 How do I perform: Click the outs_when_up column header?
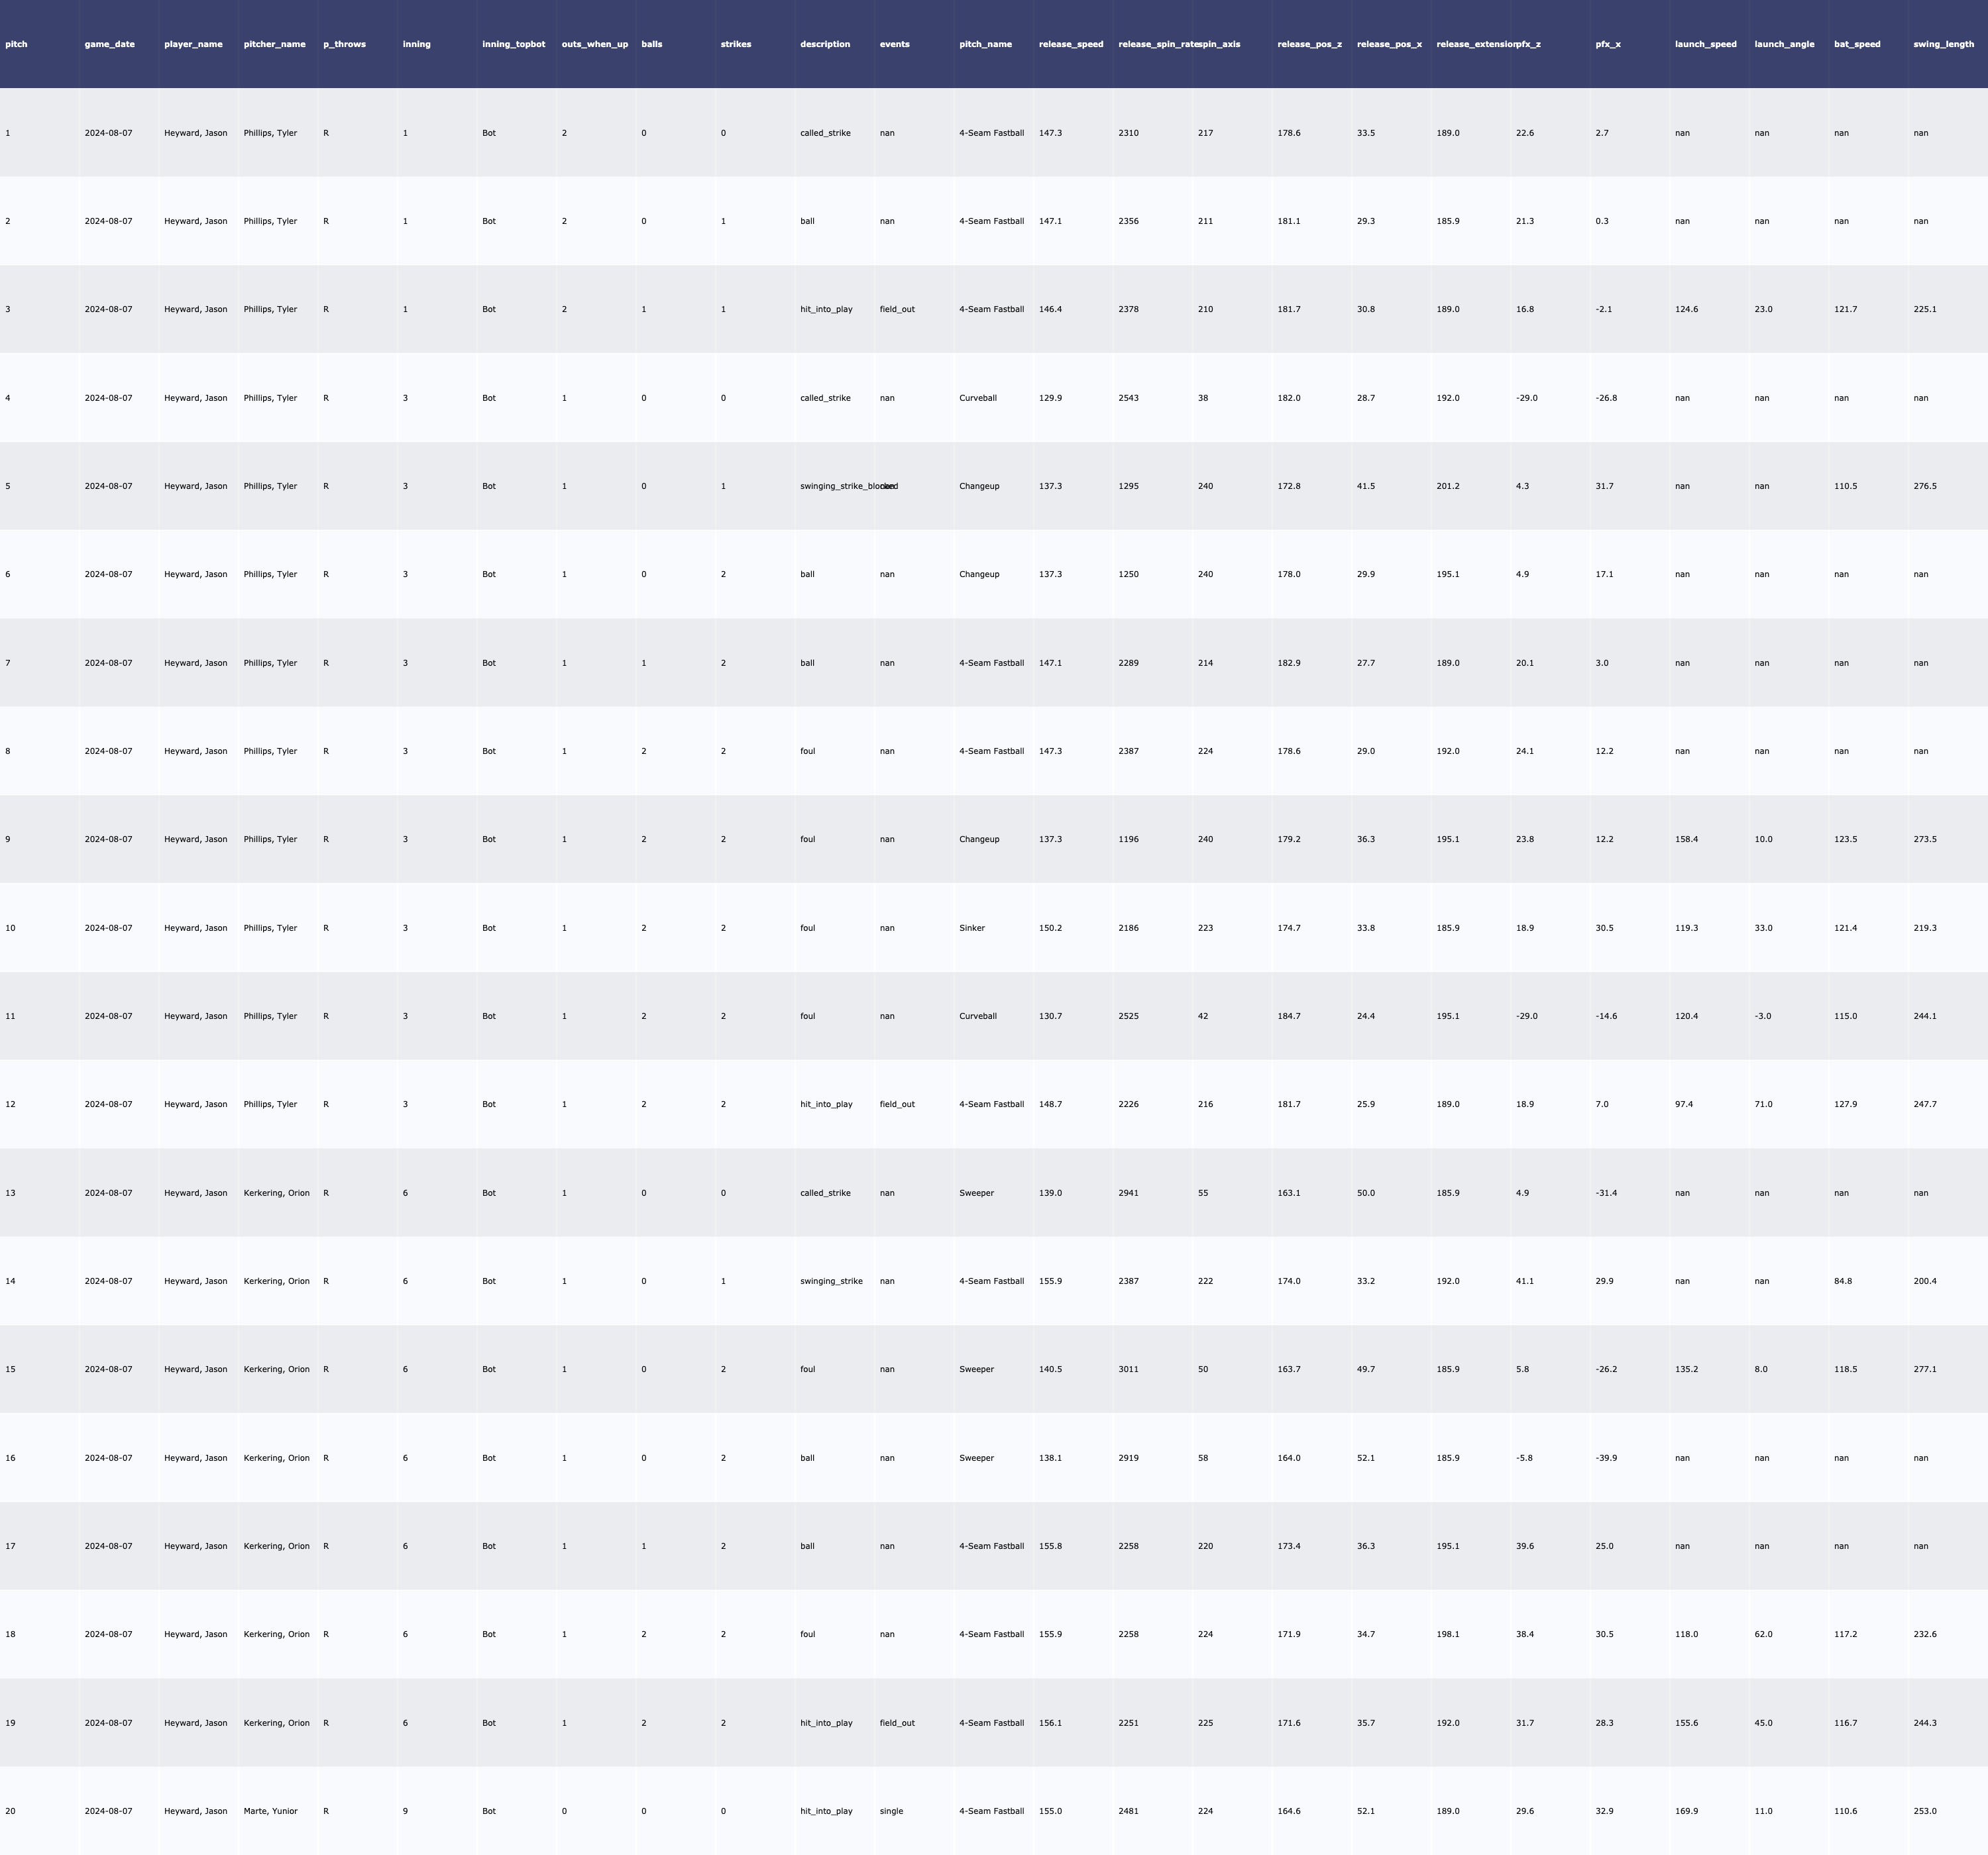coord(595,44)
